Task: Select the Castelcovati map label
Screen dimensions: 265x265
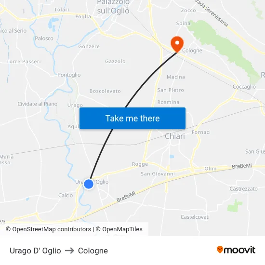Action: pyautogui.click(x=195, y=217)
